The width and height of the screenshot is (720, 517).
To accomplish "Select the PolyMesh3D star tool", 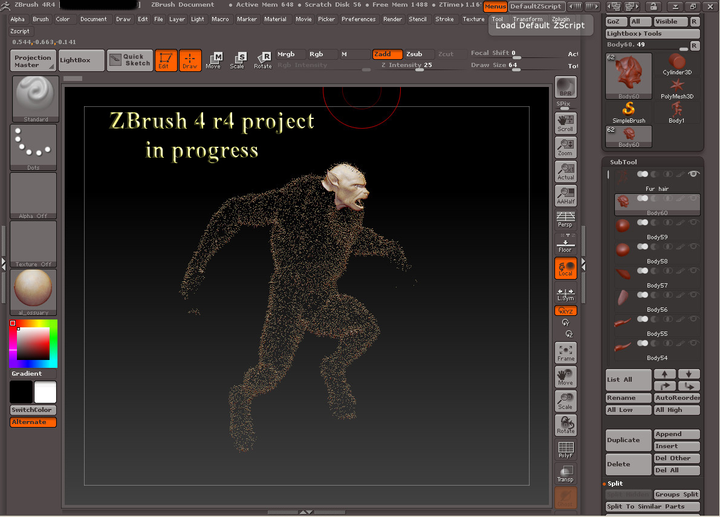I will pyautogui.click(x=677, y=89).
